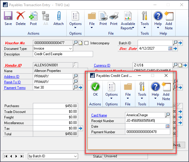189x162 pixels.
Task: Open File menu in Credit Card window
Action: [x=128, y=91]
